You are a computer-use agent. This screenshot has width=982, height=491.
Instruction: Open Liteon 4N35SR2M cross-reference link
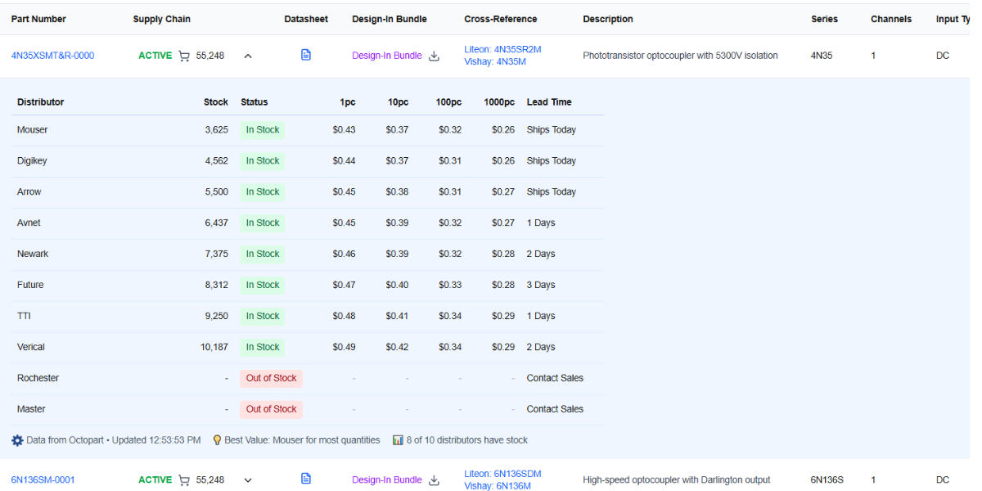point(502,49)
